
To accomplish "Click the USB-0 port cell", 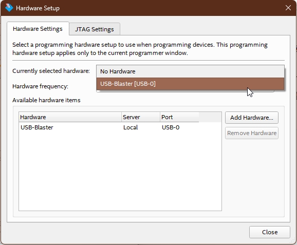I will coord(171,127).
